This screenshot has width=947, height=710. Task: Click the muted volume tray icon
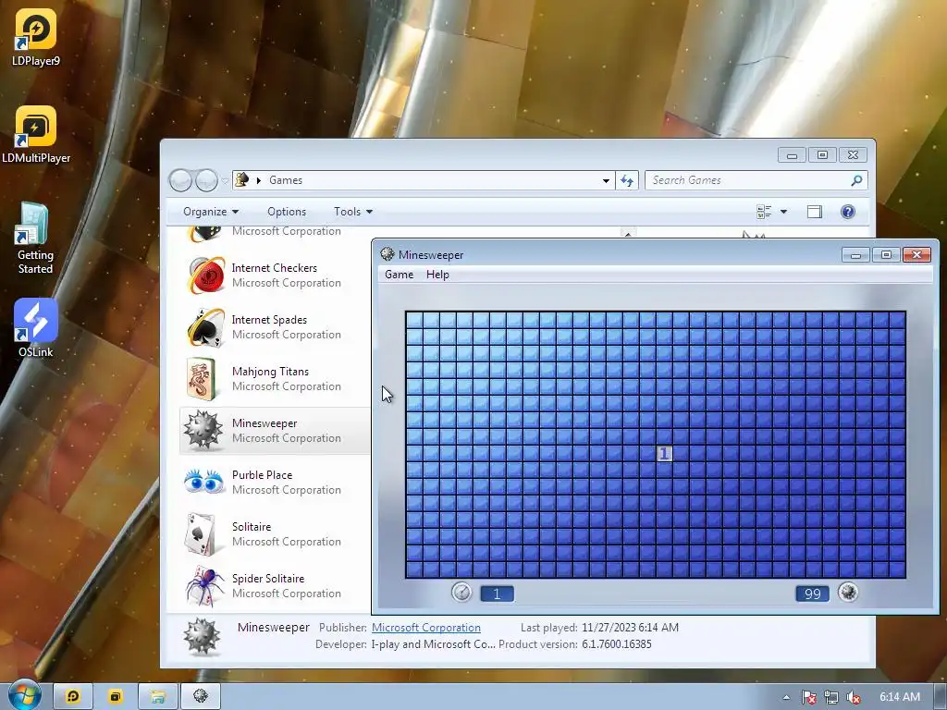(x=854, y=697)
